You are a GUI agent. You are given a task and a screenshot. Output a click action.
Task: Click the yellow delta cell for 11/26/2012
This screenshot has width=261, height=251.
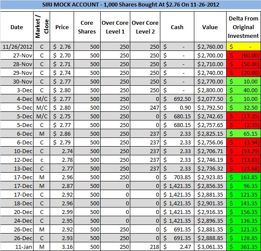(x=244, y=47)
